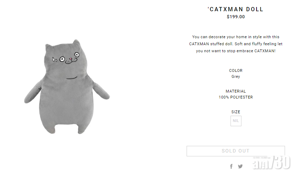This screenshot has width=298, height=176.
Task: Click the COLOR label heading
Action: click(x=235, y=70)
